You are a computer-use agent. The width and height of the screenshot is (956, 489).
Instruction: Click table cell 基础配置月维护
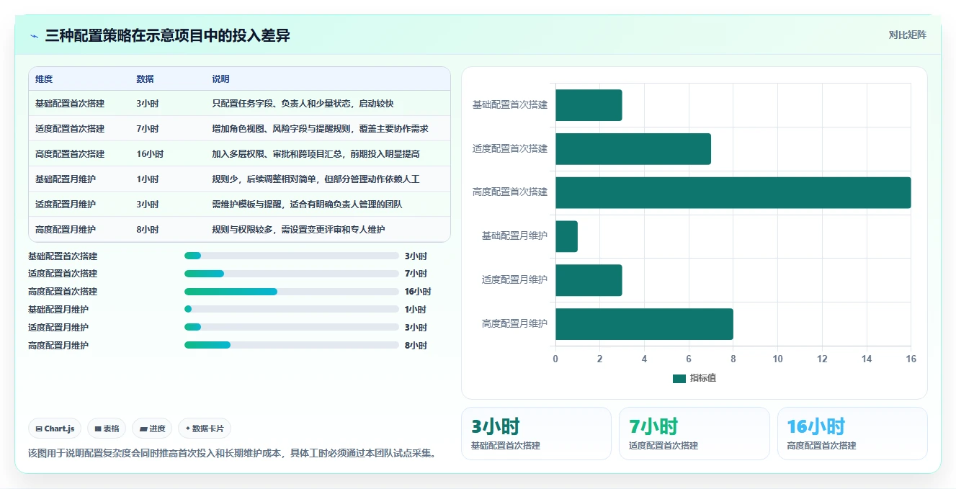click(66, 179)
